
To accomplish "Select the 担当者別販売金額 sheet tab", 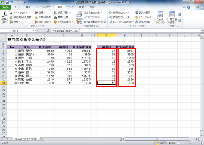I will 25,139.
